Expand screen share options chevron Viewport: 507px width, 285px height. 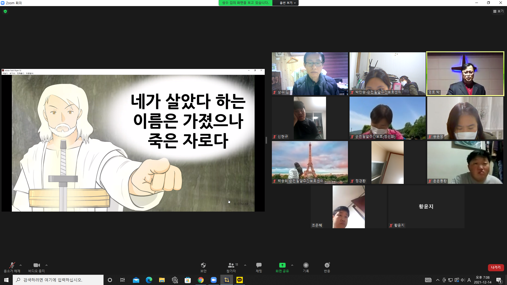[x=292, y=265]
